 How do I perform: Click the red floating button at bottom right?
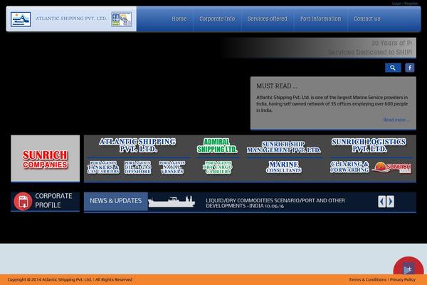[408, 266]
